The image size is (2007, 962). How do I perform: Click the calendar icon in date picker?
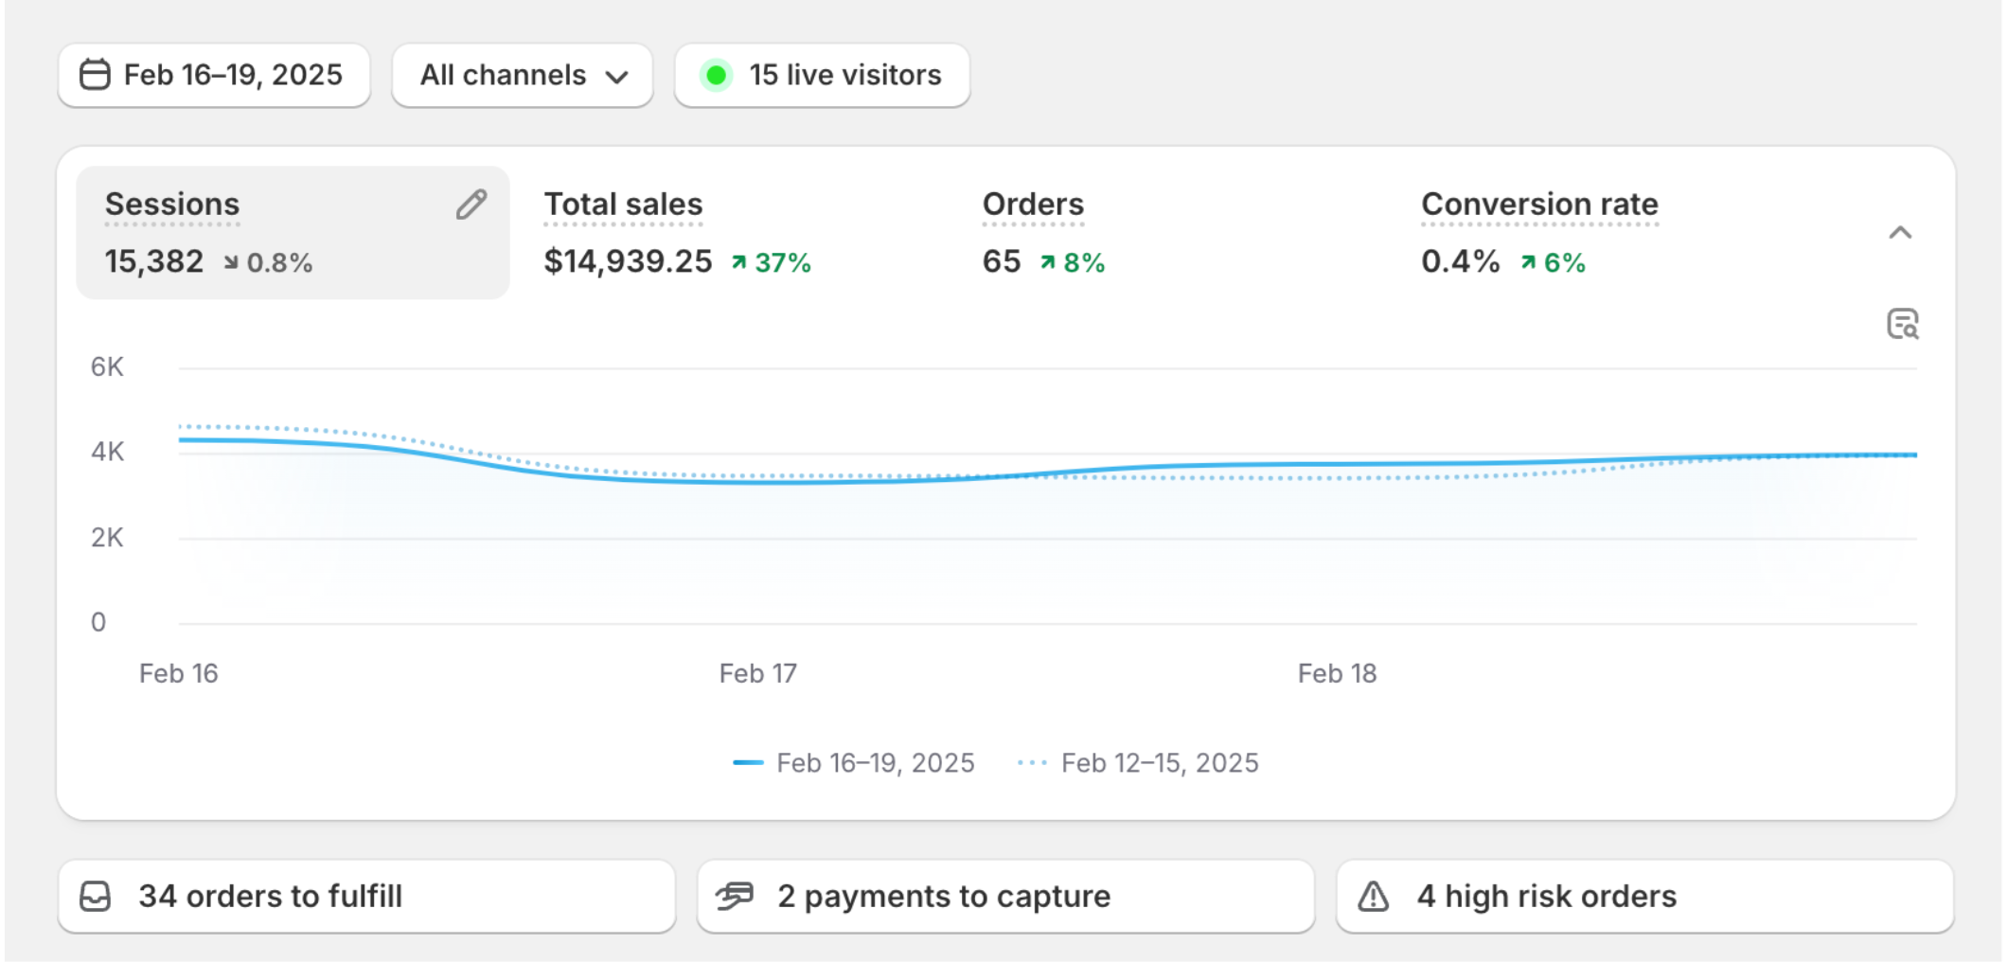pos(95,75)
